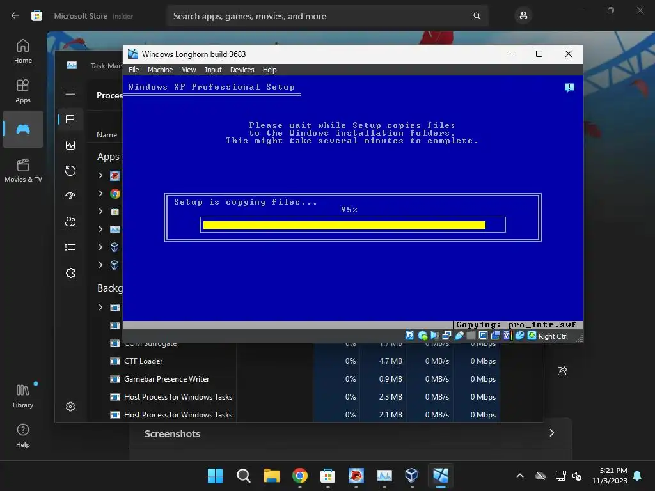The image size is (655, 491).
Task: Switch to Angry Birds from taskbar
Action: coord(356,476)
